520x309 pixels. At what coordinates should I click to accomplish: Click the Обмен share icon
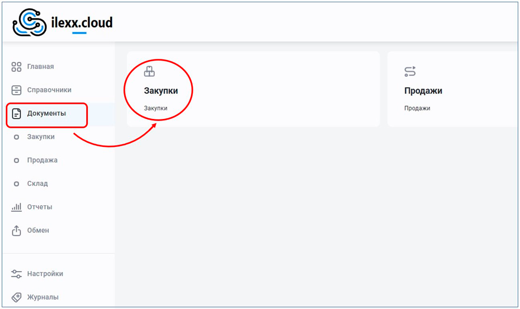pyautogui.click(x=16, y=230)
